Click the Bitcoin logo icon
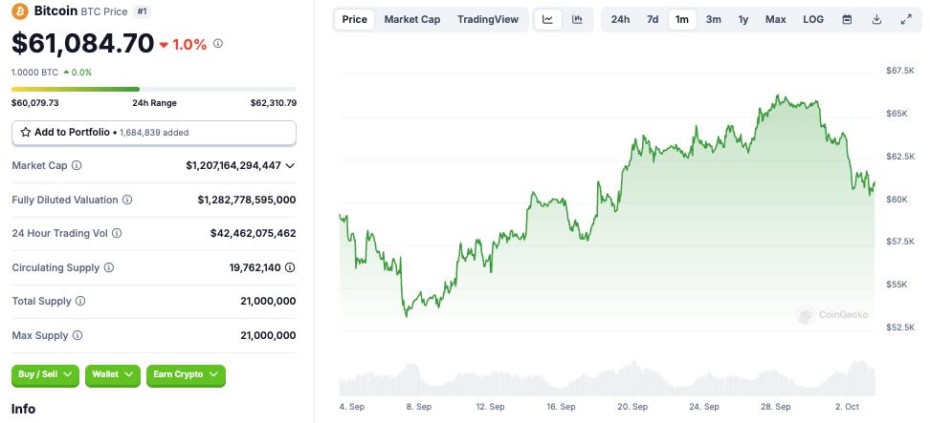This screenshot has height=423, width=930. coord(20,11)
